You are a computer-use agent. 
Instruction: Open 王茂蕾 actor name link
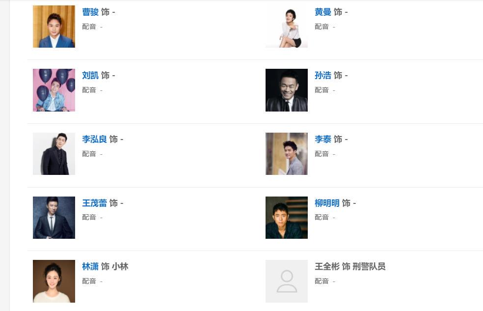pos(94,203)
